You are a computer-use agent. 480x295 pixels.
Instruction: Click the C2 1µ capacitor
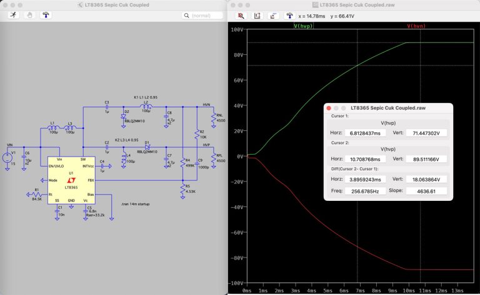pyautogui.click(x=107, y=147)
